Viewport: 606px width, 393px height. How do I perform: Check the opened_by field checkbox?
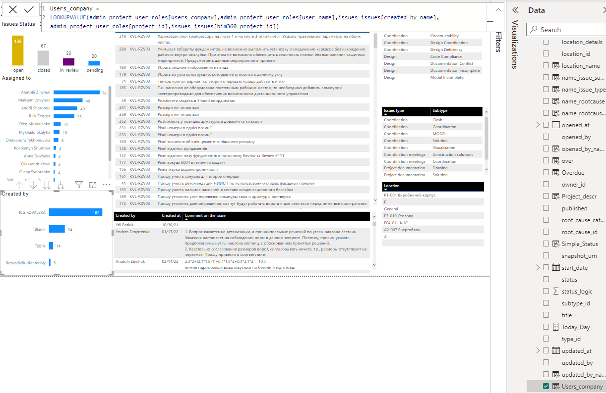pos(546,137)
